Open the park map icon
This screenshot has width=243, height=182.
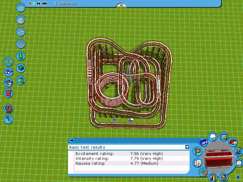coord(9,62)
